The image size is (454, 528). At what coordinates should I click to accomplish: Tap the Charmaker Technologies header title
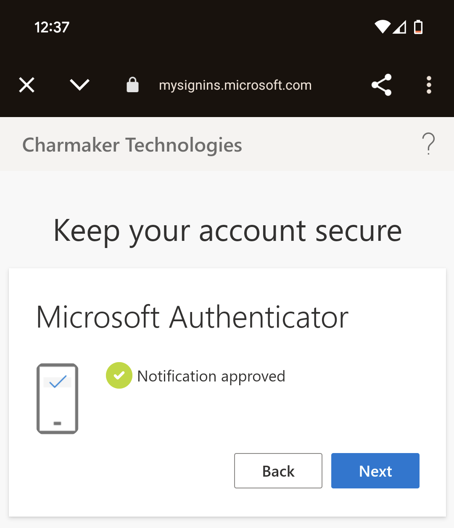click(x=132, y=145)
